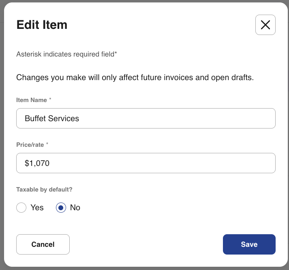
Task: Focus the Price/rate input field
Action: coord(146,163)
